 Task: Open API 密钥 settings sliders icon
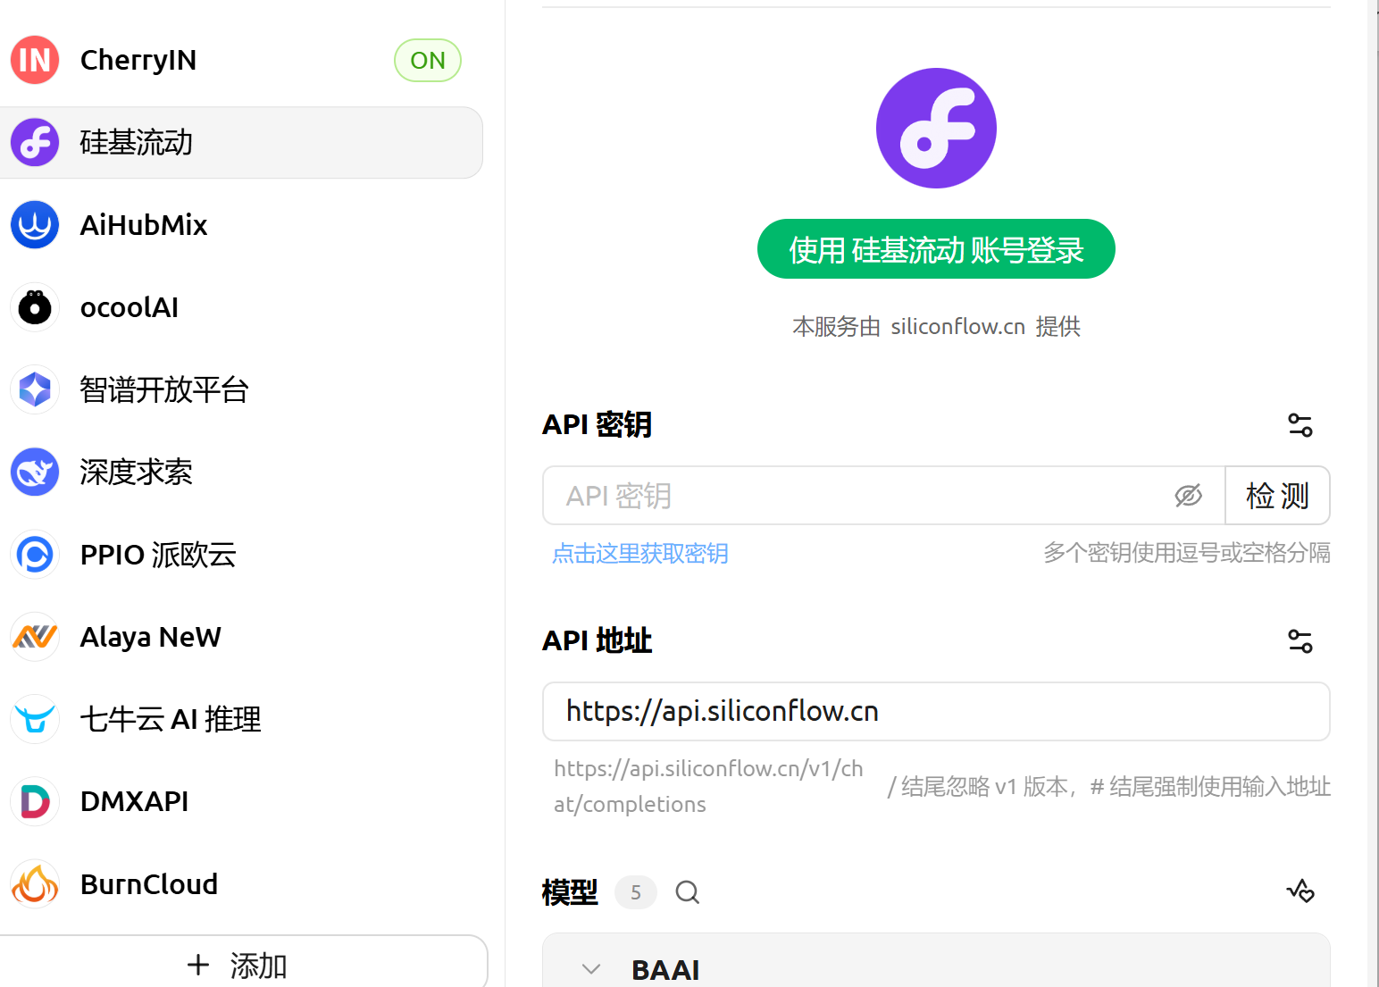click(1300, 425)
